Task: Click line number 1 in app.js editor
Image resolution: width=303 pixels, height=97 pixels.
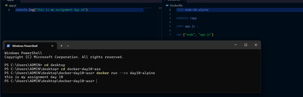Action: pyautogui.click(x=9, y=10)
